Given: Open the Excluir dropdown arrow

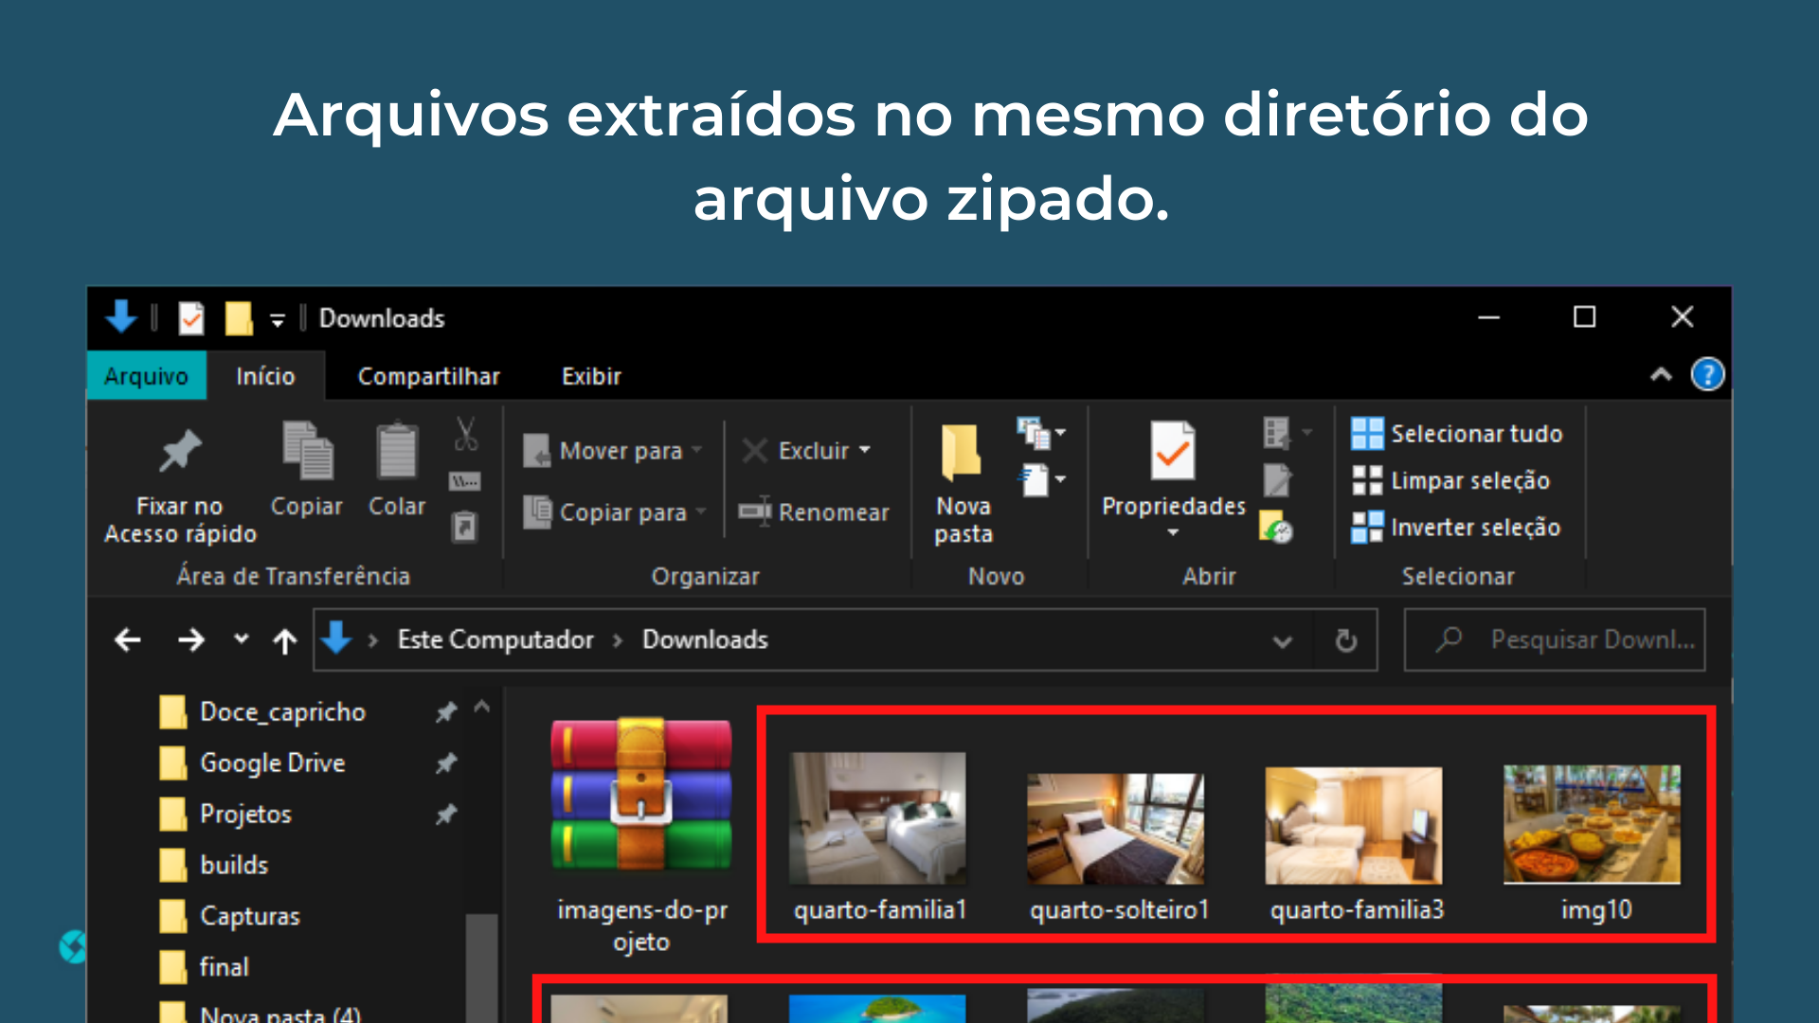Looking at the screenshot, I should pyautogui.click(x=865, y=451).
